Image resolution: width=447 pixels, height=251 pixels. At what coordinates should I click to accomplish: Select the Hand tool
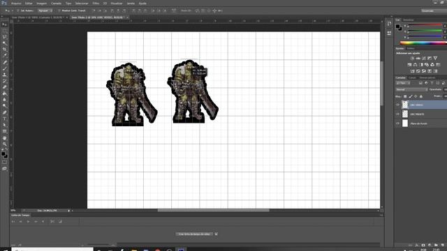pyautogui.click(x=5, y=138)
